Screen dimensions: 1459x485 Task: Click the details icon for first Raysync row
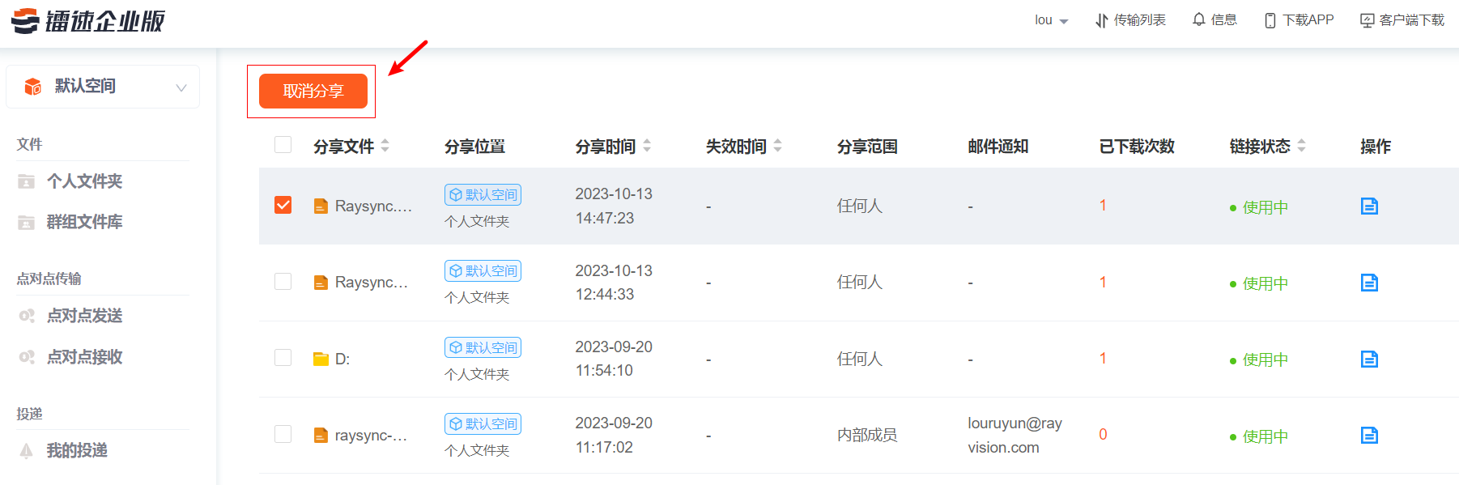[x=1369, y=206]
